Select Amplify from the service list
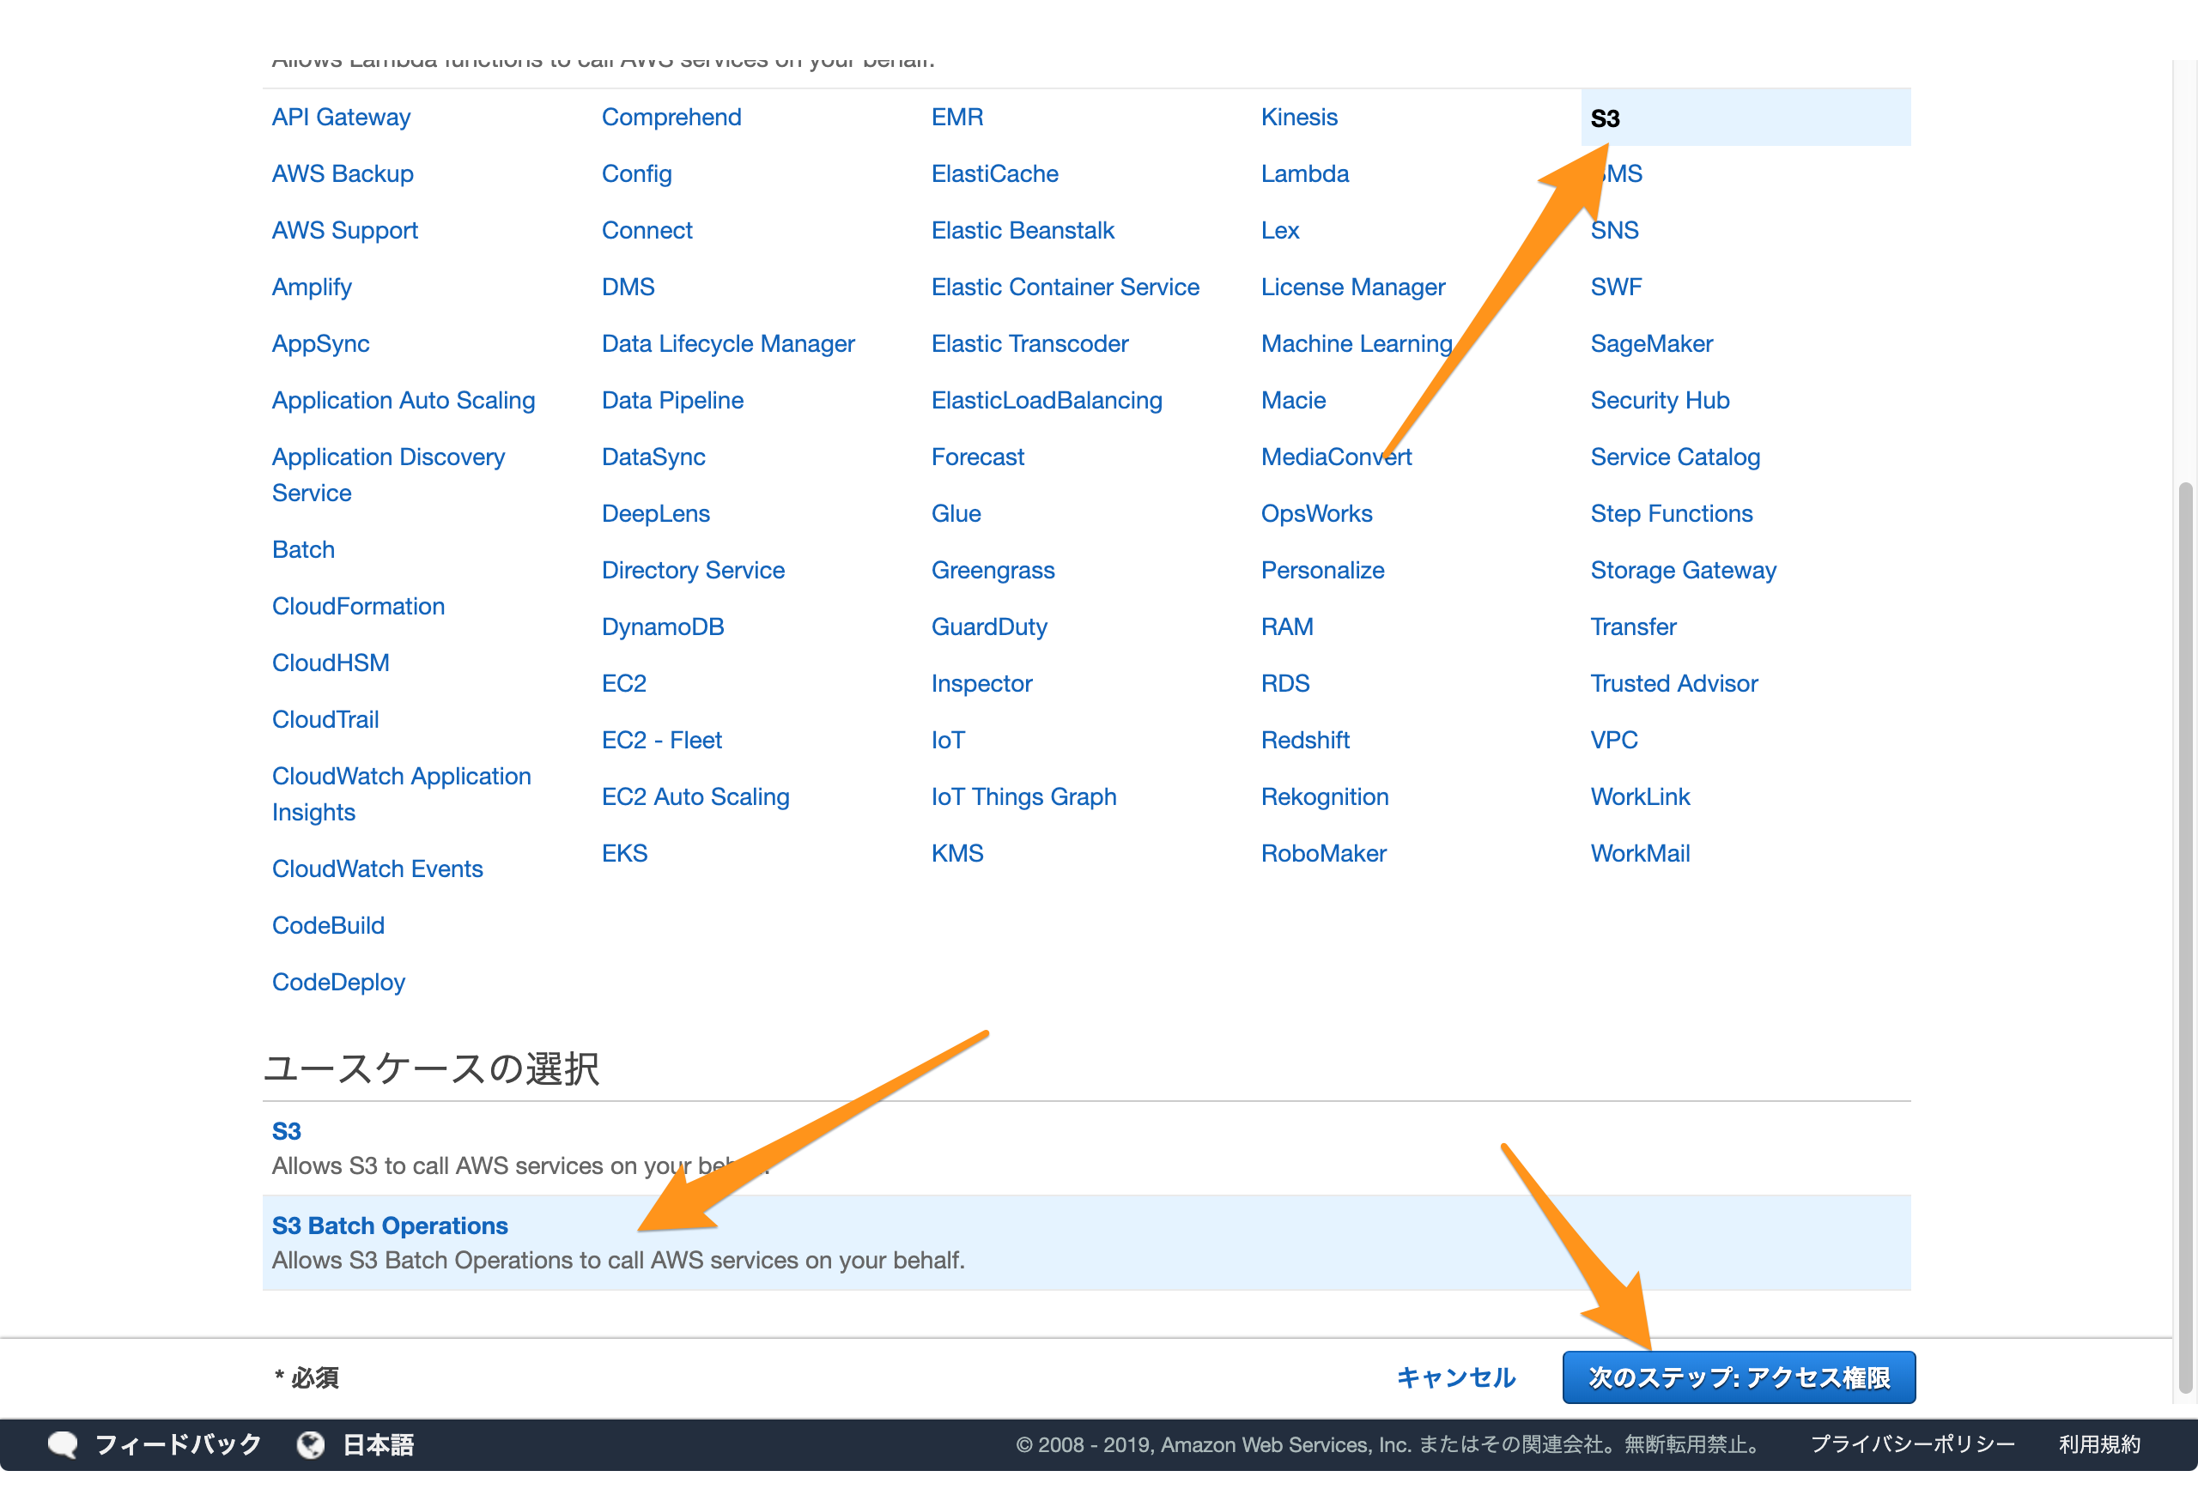Image resolution: width=2198 pixels, height=1507 pixels. pos(311,287)
